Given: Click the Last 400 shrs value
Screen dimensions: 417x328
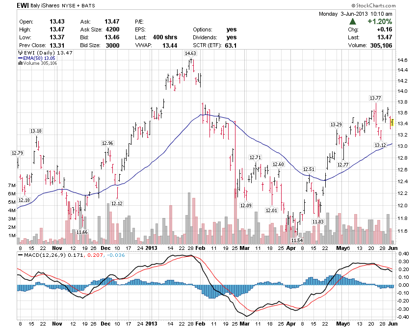Looking at the screenshot, I should coord(165,37).
